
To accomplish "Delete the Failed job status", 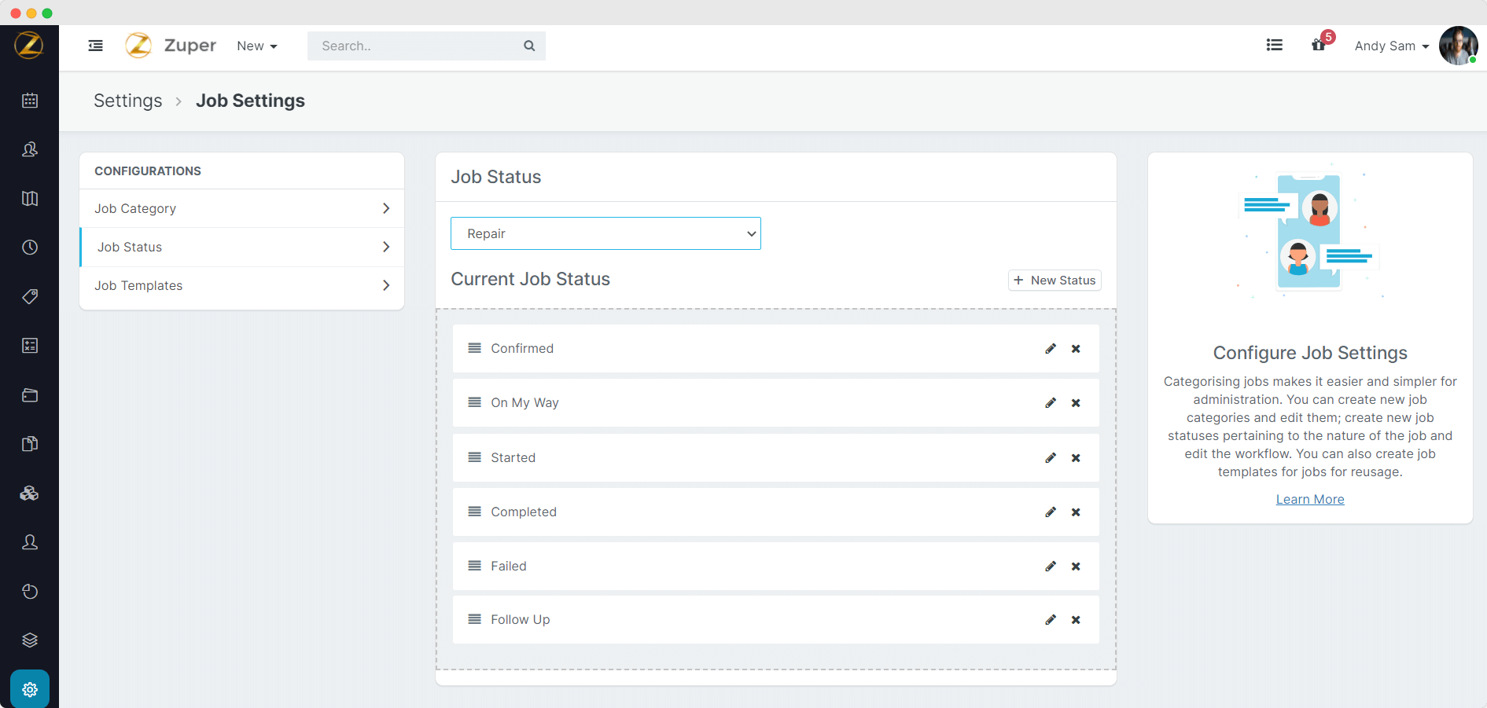I will point(1076,567).
